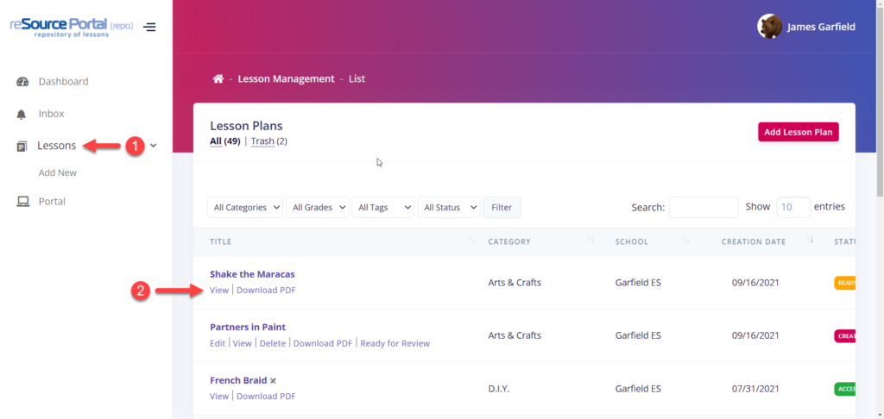The width and height of the screenshot is (884, 419).
Task: Click the X icon beside French Braid
Action: pyautogui.click(x=273, y=380)
